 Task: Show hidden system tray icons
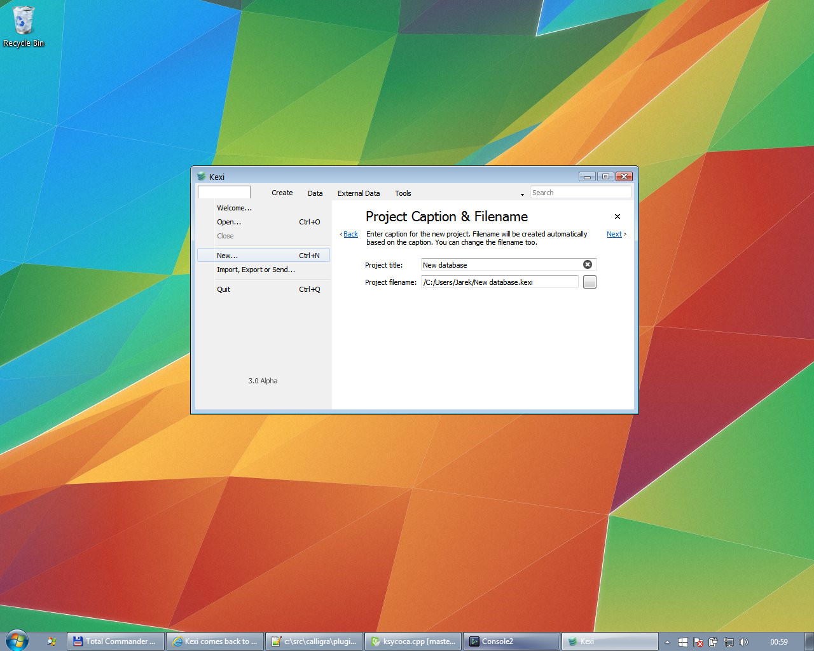click(x=667, y=642)
